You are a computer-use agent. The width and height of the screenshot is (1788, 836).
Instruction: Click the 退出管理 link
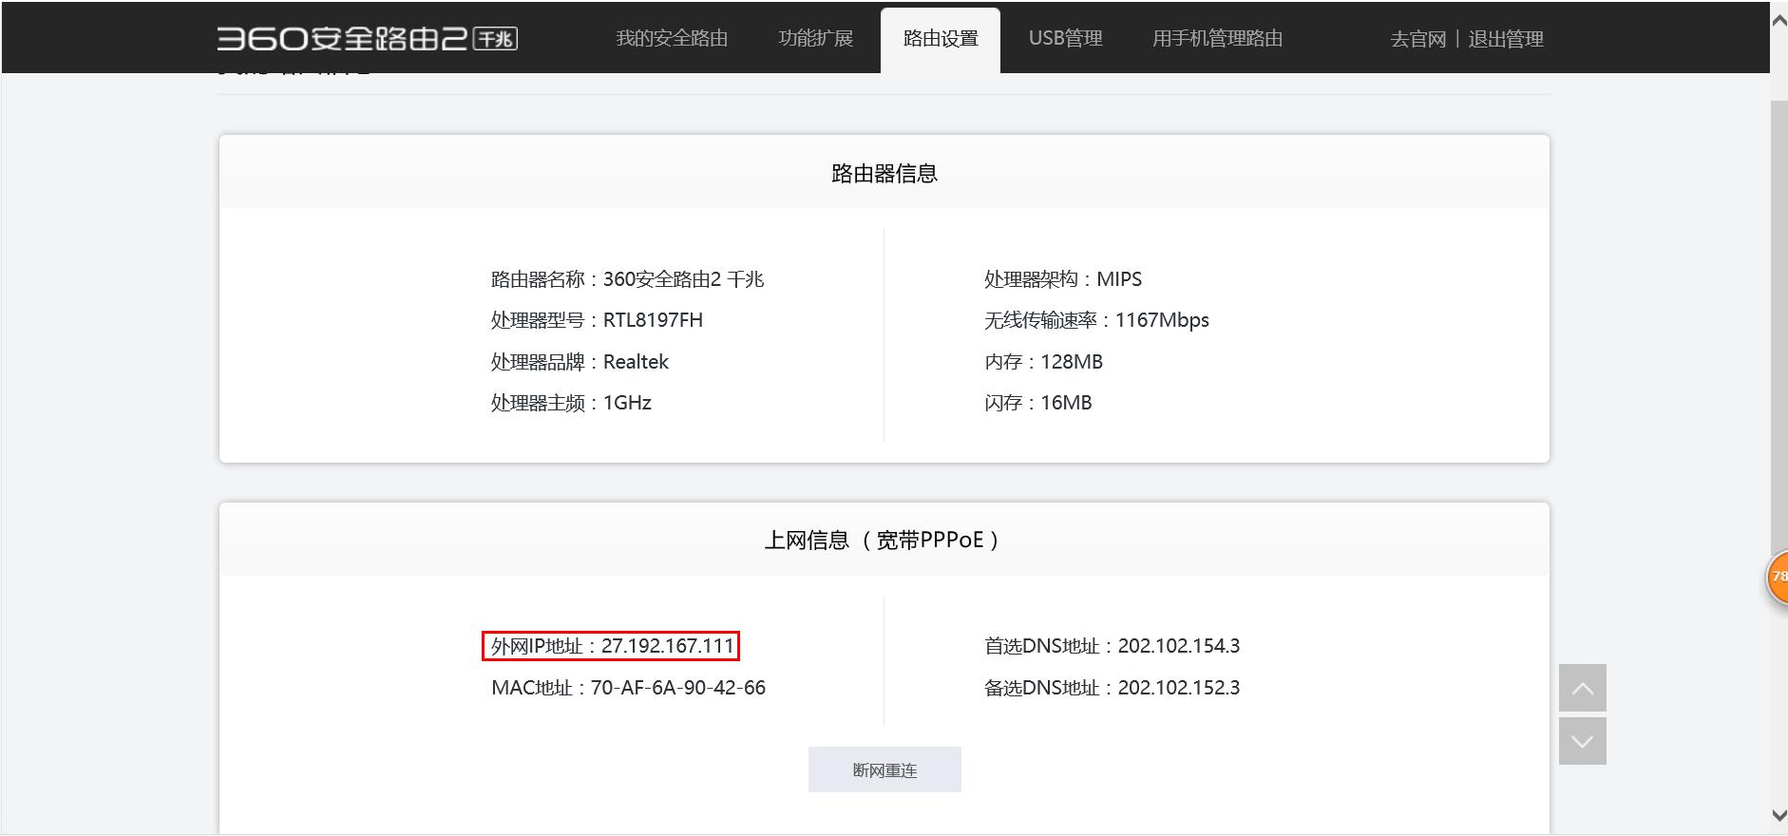(1506, 39)
